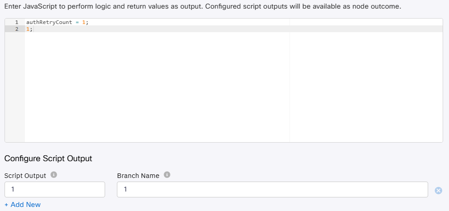Remove the script output row with X icon
The image size is (449, 211).
438,190
